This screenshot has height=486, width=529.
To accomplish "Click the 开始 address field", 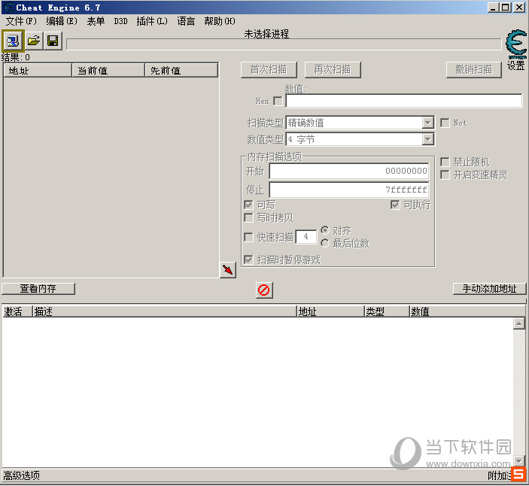I will pyautogui.click(x=349, y=172).
